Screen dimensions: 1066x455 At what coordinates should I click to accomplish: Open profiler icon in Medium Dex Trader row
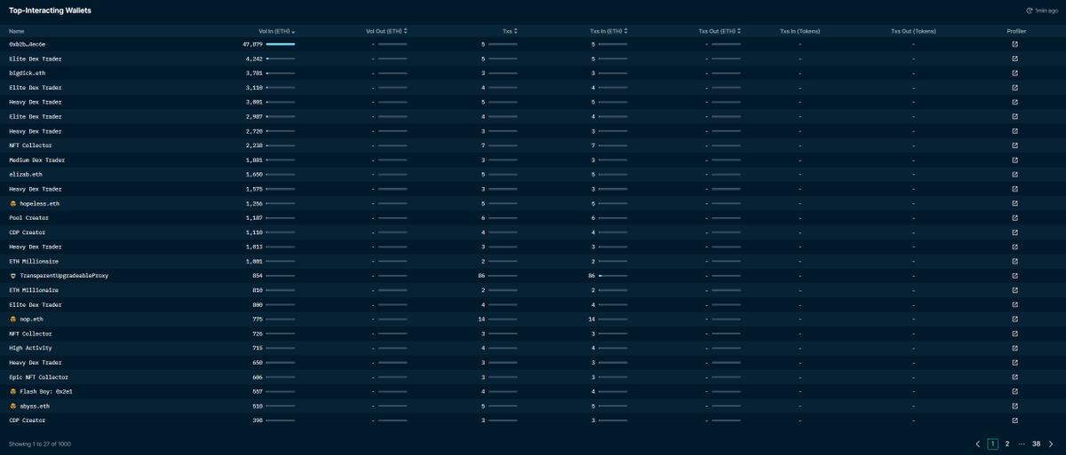pyautogui.click(x=1015, y=160)
